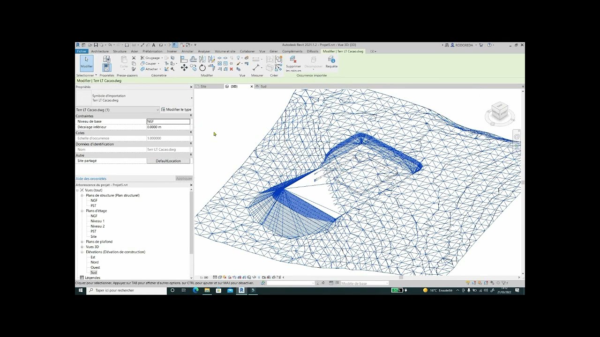Click the Text 'A' quick access icon

point(154,45)
